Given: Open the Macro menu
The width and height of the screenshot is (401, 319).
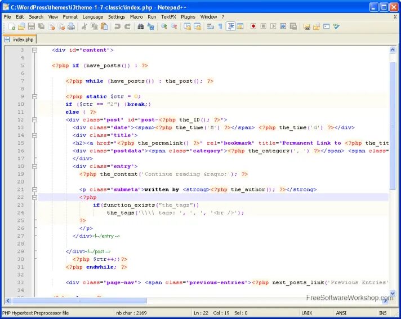Looking at the screenshot, I should (x=136, y=17).
